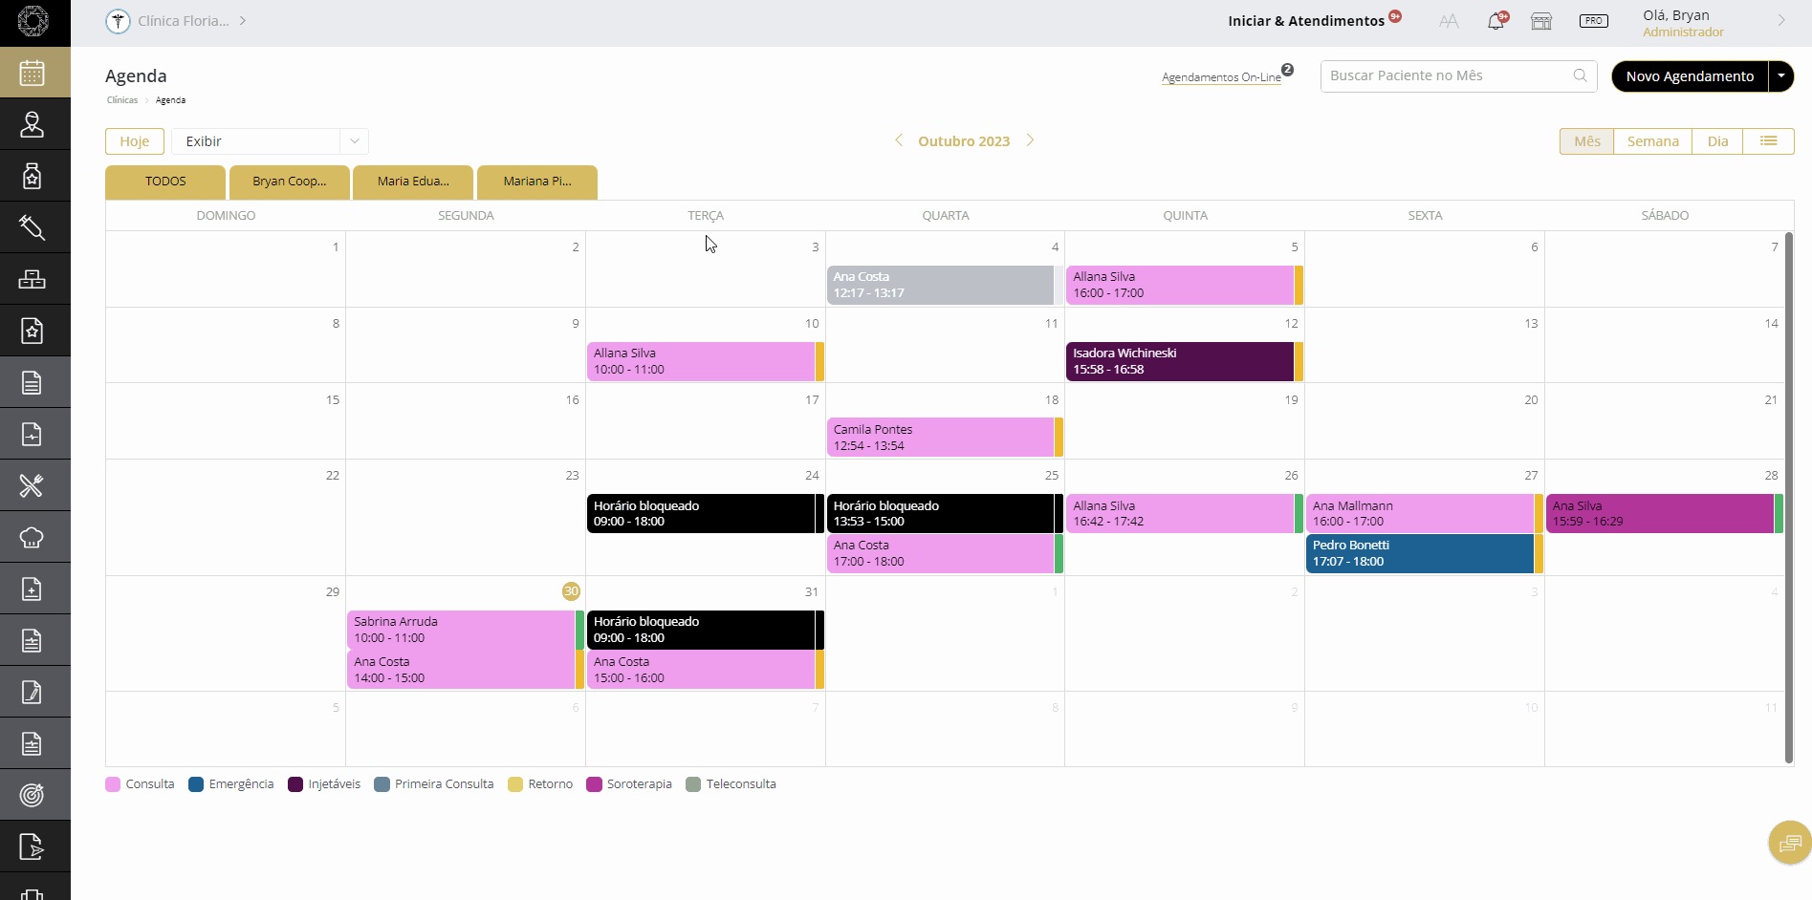Image resolution: width=1812 pixels, height=900 pixels.
Task: Open the Novo Agendamento dropdown arrow
Action: pyautogui.click(x=1781, y=76)
